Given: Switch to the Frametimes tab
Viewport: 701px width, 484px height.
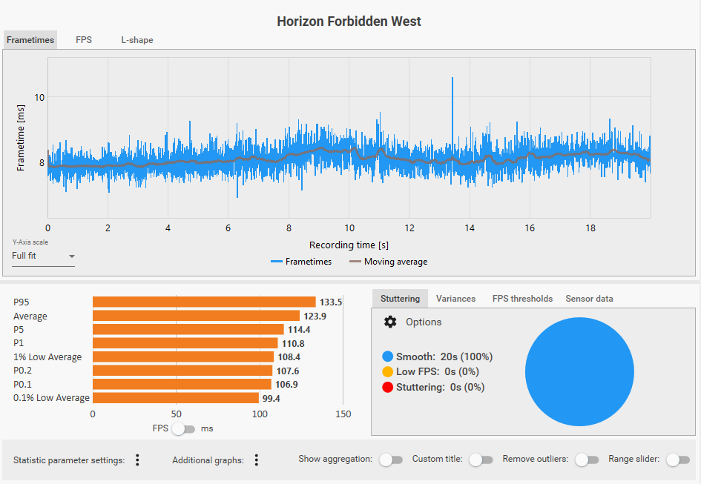Looking at the screenshot, I should (30, 40).
